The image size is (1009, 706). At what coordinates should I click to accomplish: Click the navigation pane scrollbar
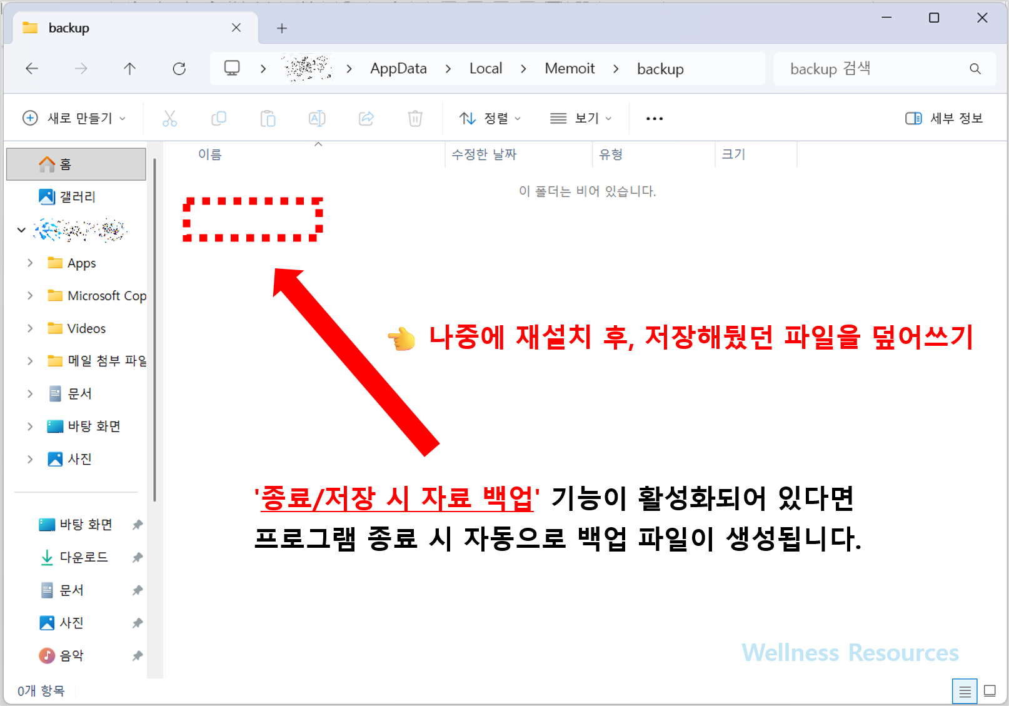(x=154, y=330)
